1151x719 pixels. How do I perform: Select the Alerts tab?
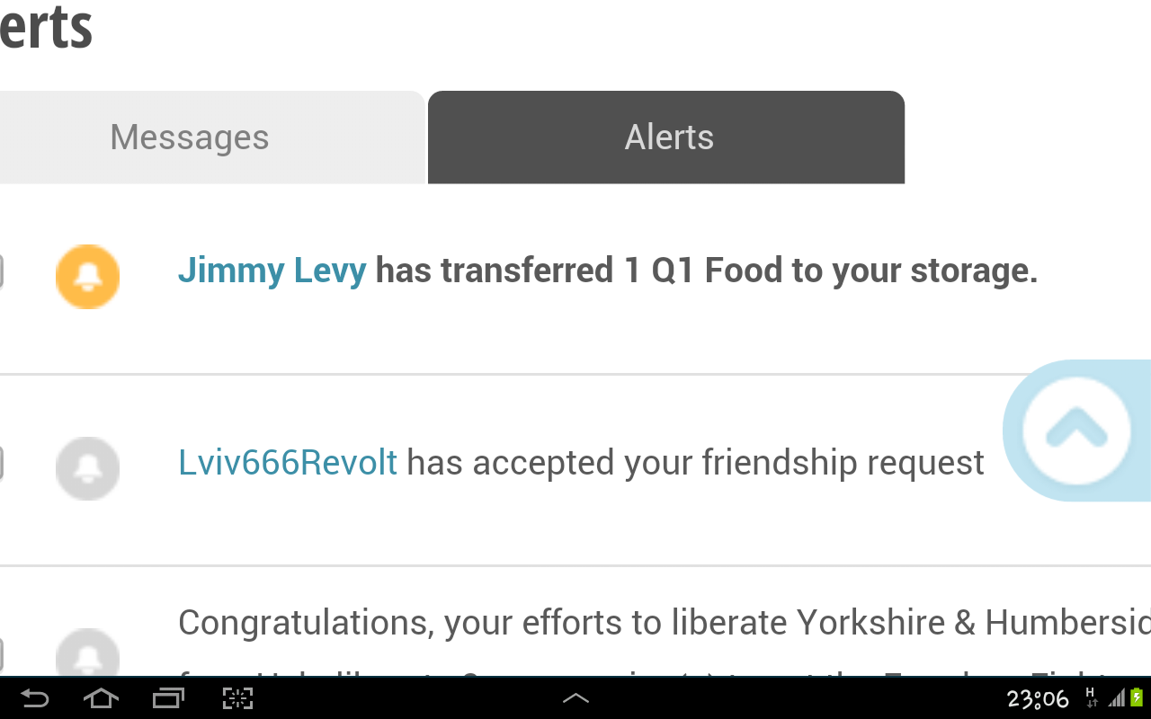668,138
